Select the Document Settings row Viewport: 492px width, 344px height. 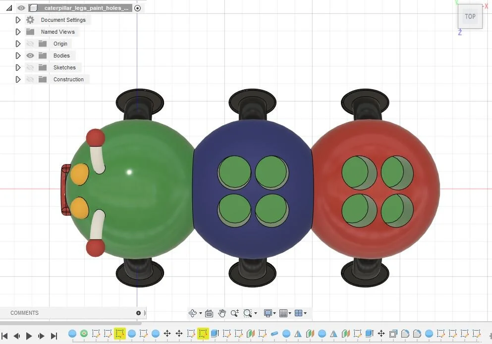pyautogui.click(x=63, y=20)
